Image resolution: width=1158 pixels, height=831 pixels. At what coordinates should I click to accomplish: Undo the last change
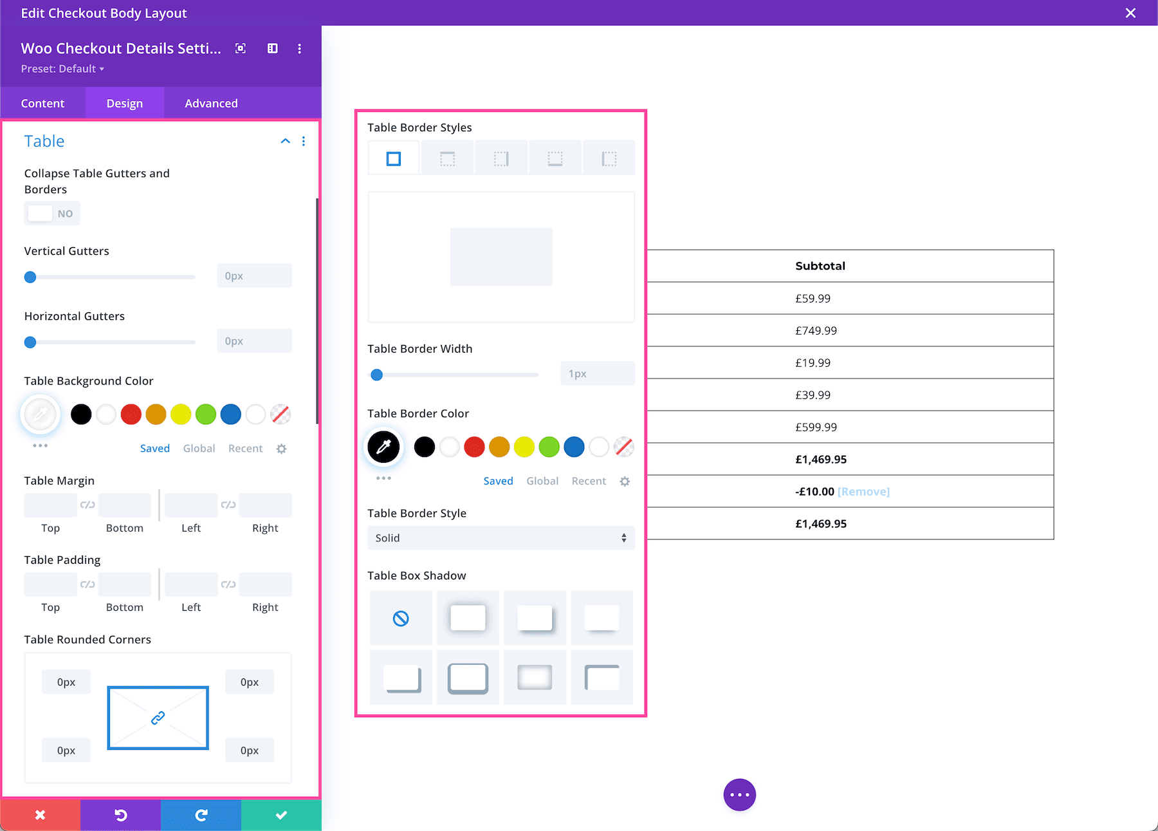point(120,815)
